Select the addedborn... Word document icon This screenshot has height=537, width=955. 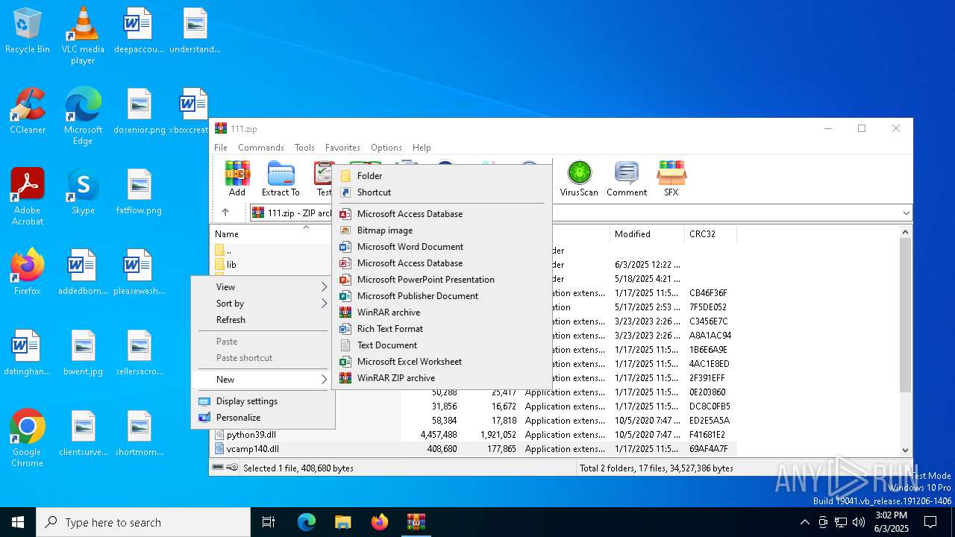(83, 272)
